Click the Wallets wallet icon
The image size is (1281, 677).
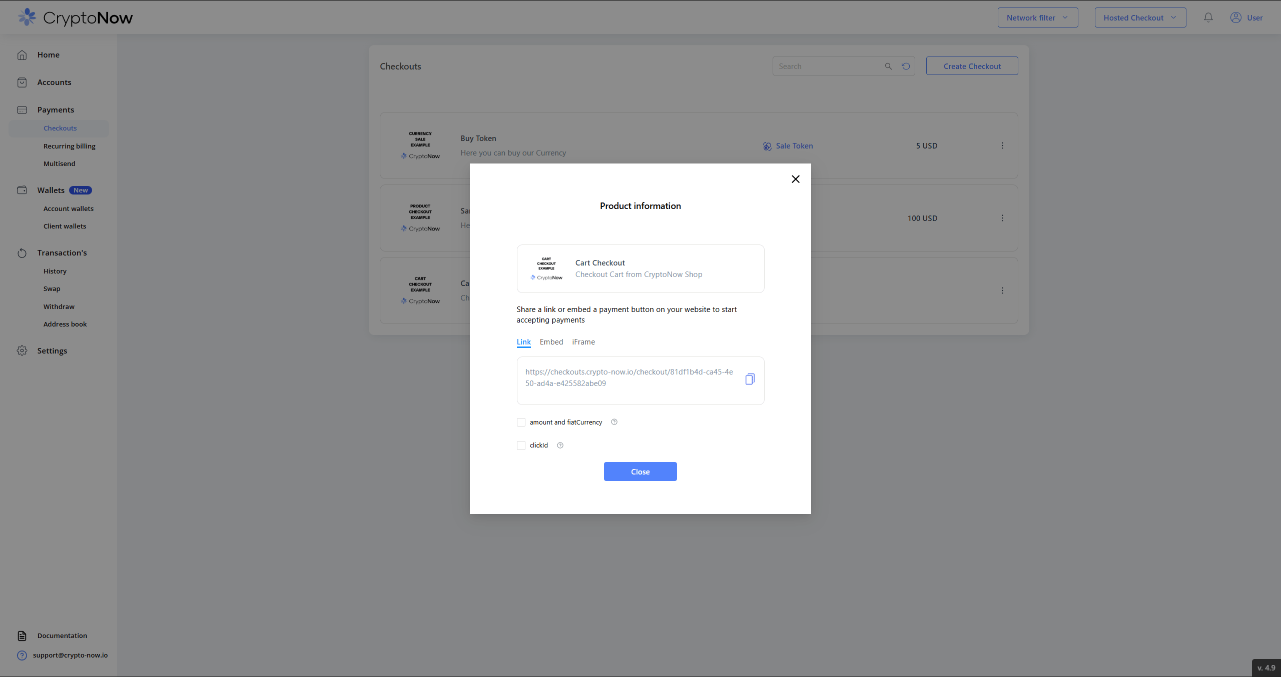click(x=22, y=190)
